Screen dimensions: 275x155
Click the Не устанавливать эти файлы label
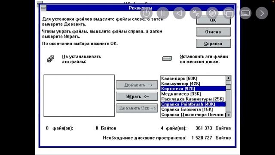click(x=81, y=59)
